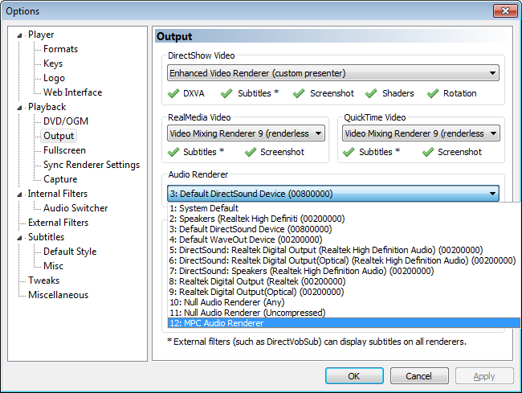Select the Internal Filters tree item
The image size is (522, 393).
tap(58, 194)
